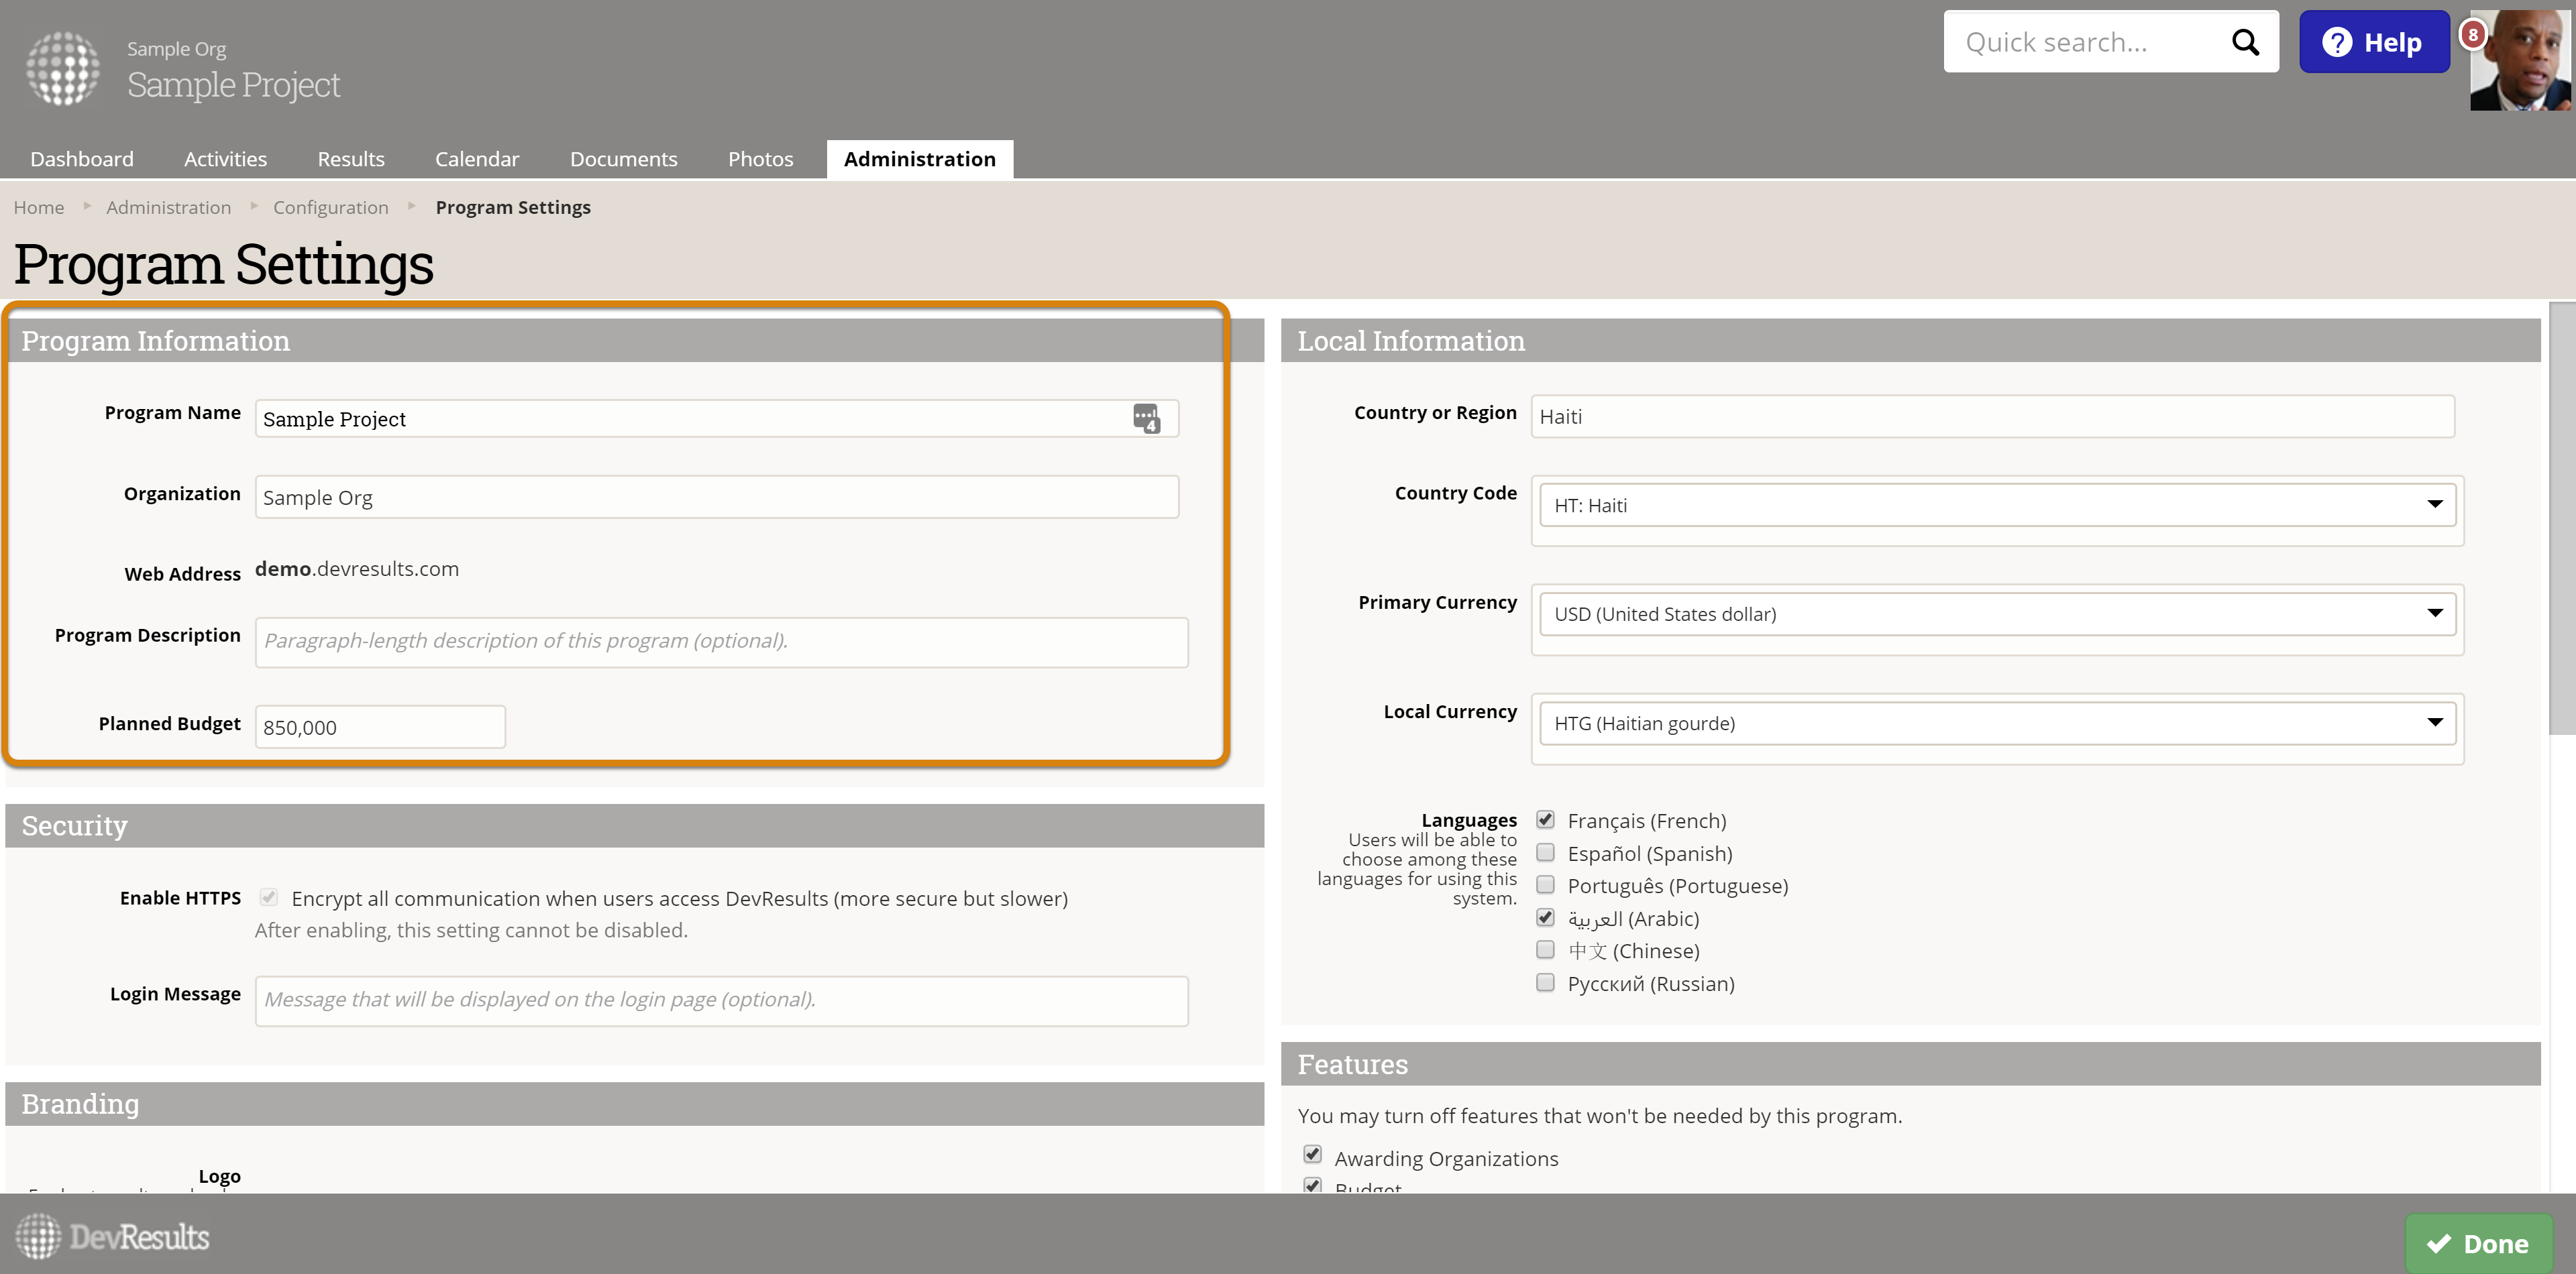Viewport: 2576px width, 1274px height.
Task: Go to Configuration breadcrumb link
Action: click(x=330, y=207)
